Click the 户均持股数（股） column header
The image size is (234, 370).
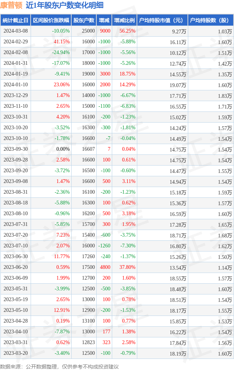tap(210, 20)
